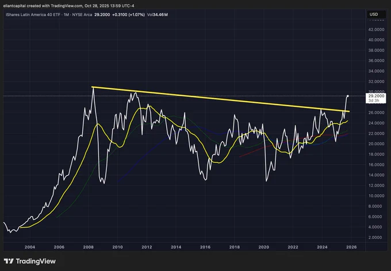This screenshot has height=271, width=391.
Task: Click the 2026 label on time axis
Action: coord(351,247)
